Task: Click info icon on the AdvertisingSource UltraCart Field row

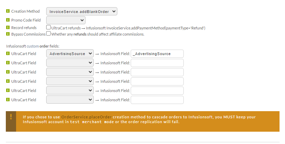Action: tap(8, 53)
